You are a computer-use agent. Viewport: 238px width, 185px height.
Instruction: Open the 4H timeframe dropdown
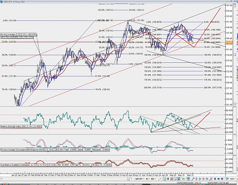coord(148,179)
